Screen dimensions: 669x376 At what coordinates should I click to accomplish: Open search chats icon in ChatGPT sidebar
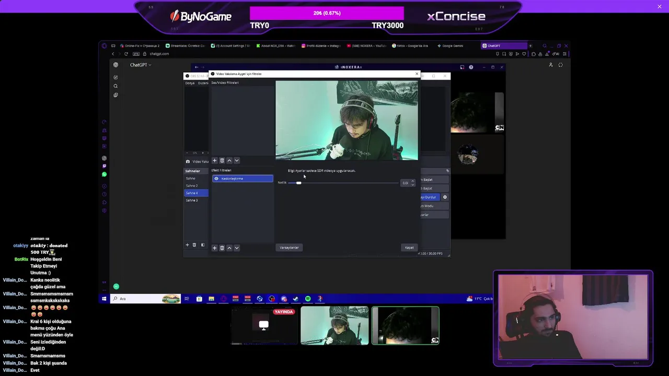(x=116, y=86)
